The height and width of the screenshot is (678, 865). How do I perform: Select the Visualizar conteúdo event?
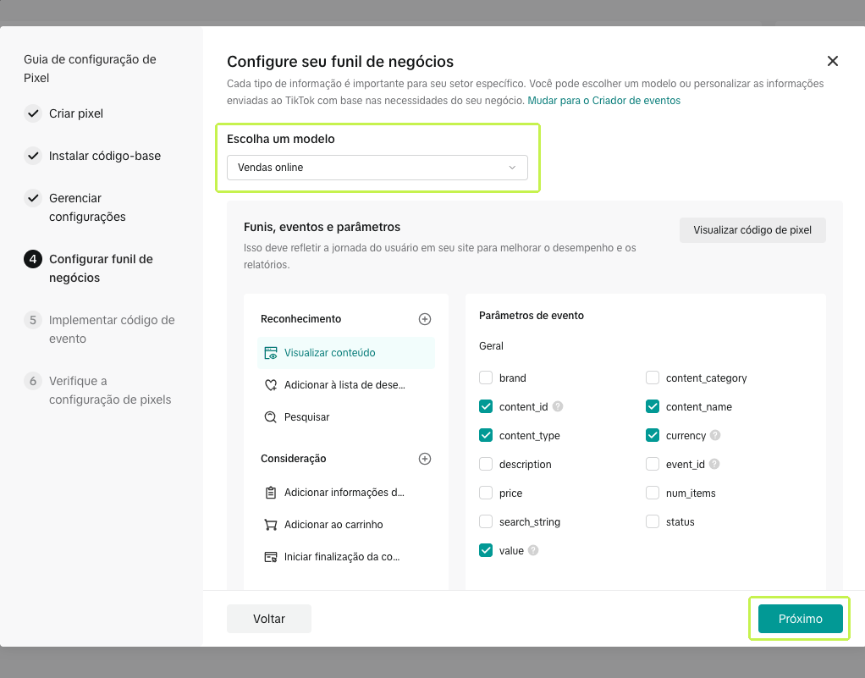pyautogui.click(x=346, y=353)
